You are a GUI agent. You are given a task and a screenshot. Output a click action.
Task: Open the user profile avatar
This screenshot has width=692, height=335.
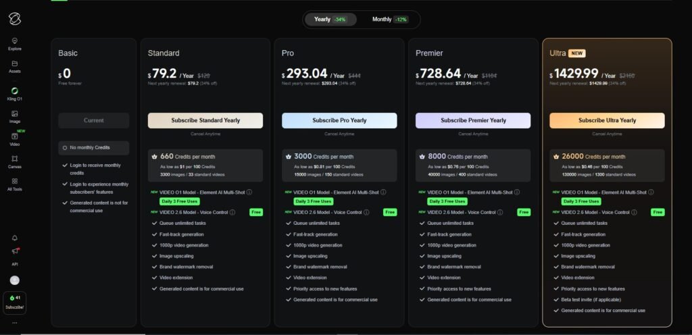pos(14,280)
